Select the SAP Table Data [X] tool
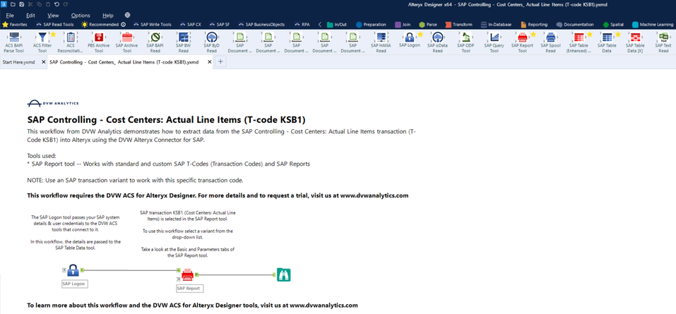This screenshot has height=314, width=676. (x=635, y=42)
